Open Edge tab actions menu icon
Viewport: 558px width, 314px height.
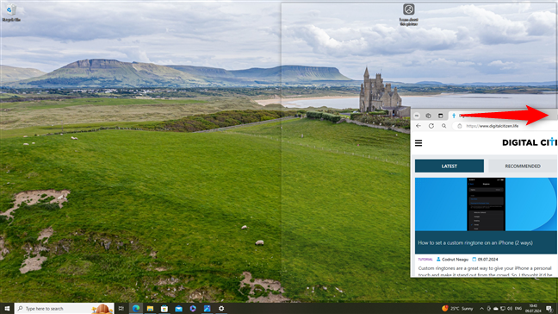coord(441,116)
